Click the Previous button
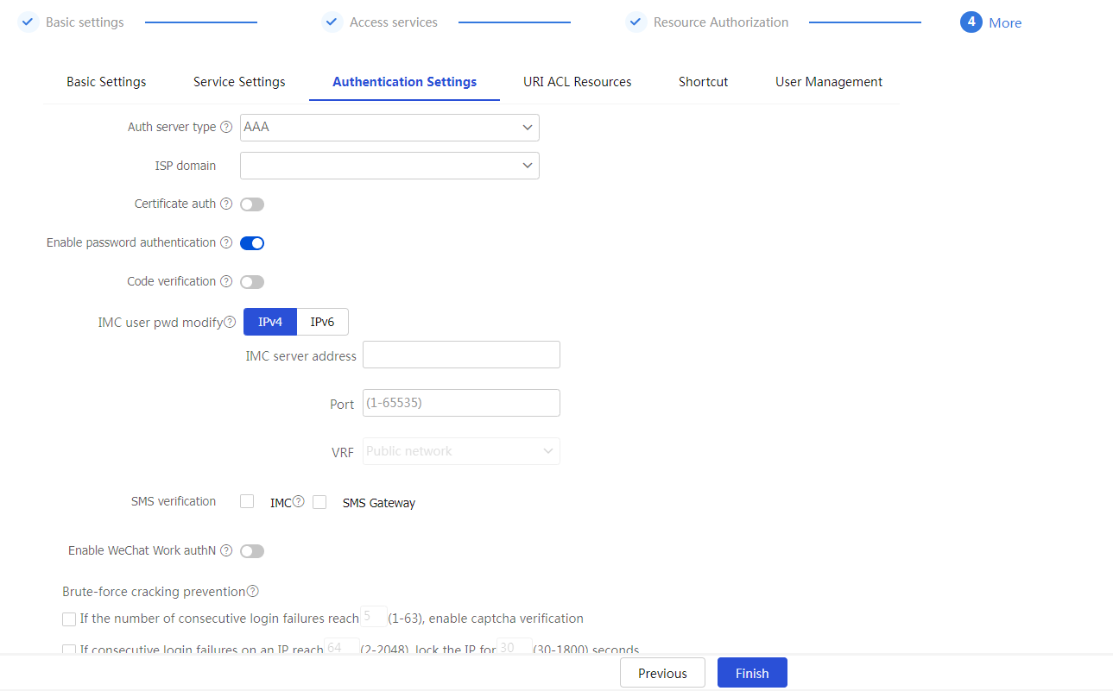This screenshot has height=691, width=1113. 662,673
